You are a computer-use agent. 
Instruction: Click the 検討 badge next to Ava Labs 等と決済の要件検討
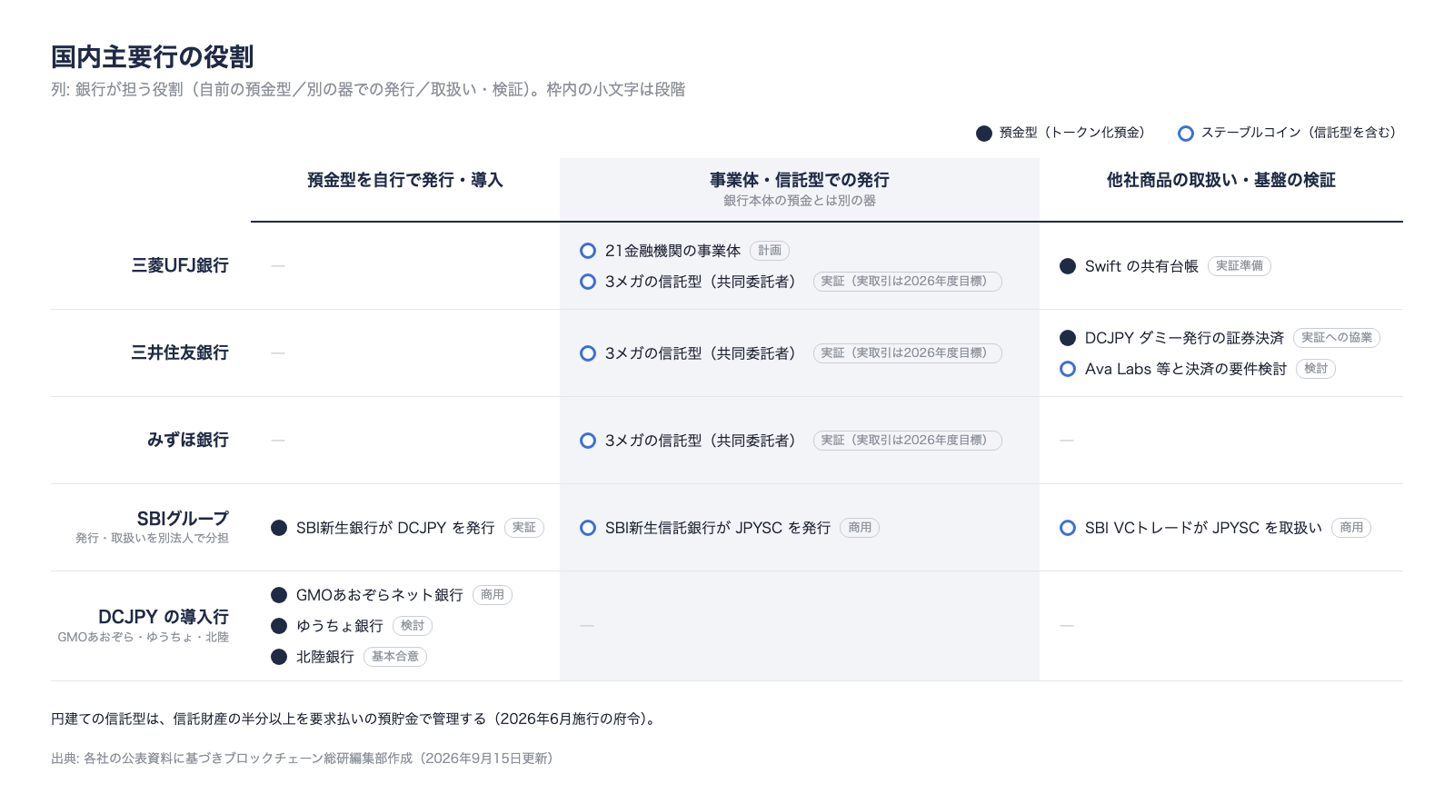[x=1316, y=369]
